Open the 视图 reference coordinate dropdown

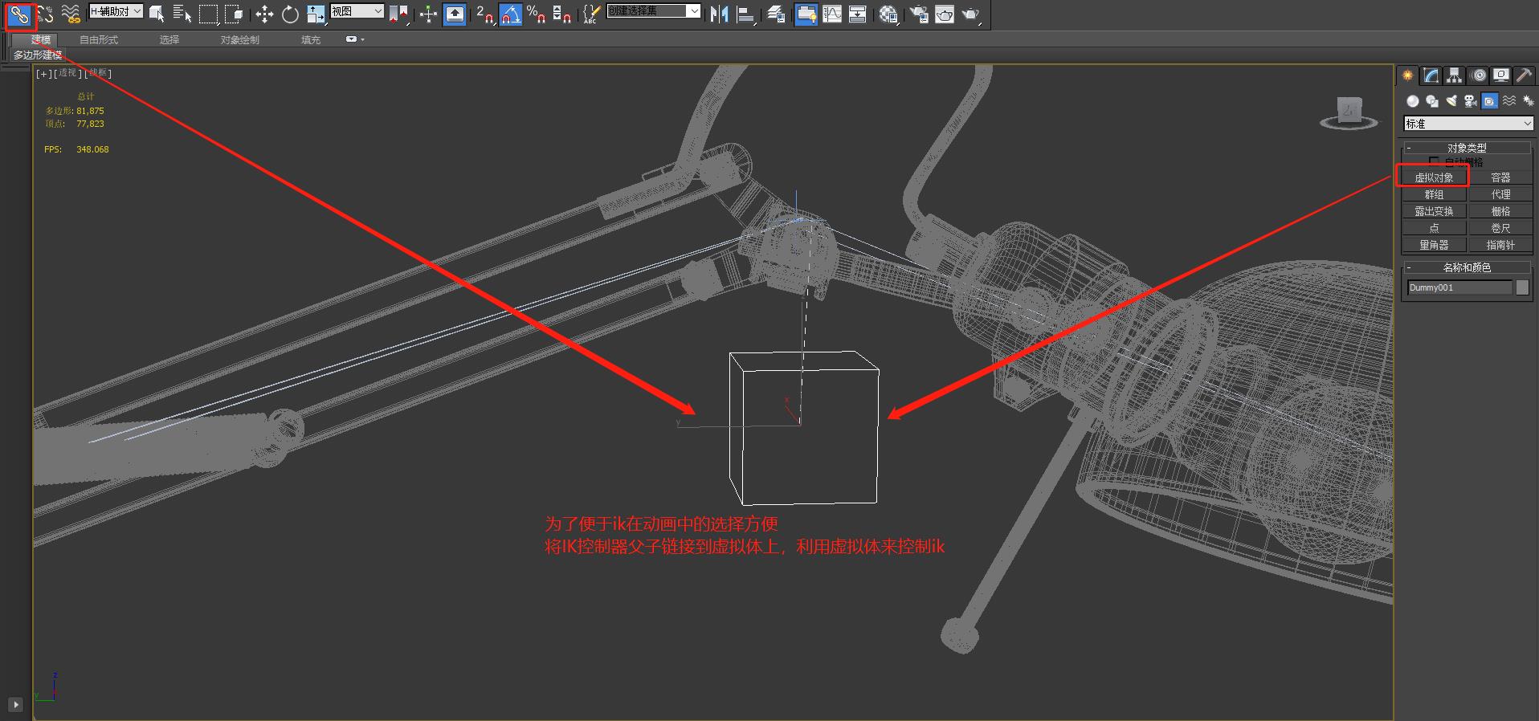pos(357,11)
